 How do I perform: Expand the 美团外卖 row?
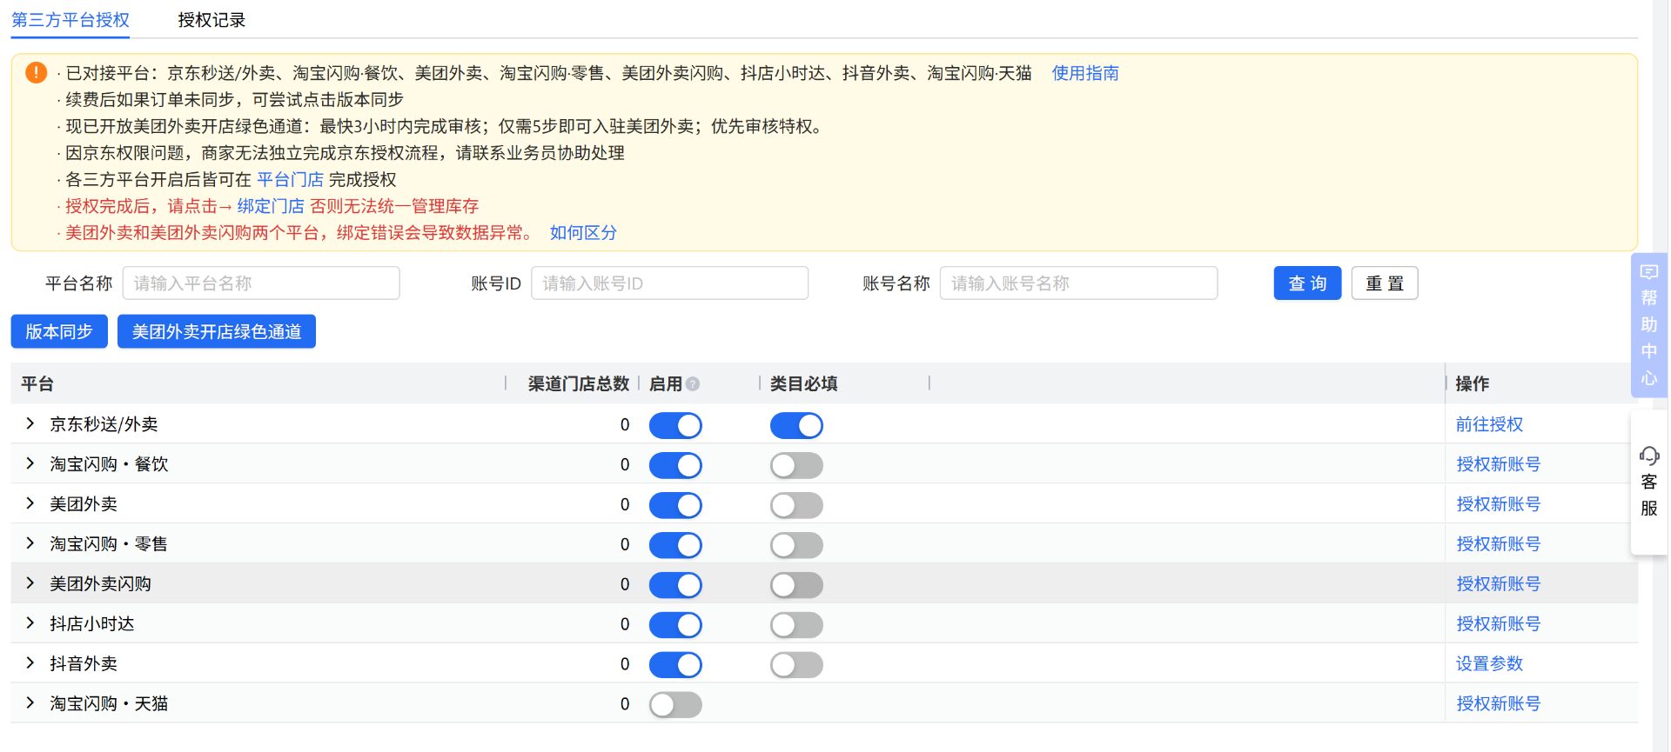pos(30,503)
